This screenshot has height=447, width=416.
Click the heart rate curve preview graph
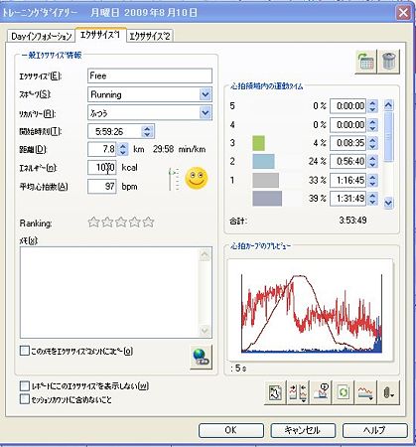(x=311, y=310)
